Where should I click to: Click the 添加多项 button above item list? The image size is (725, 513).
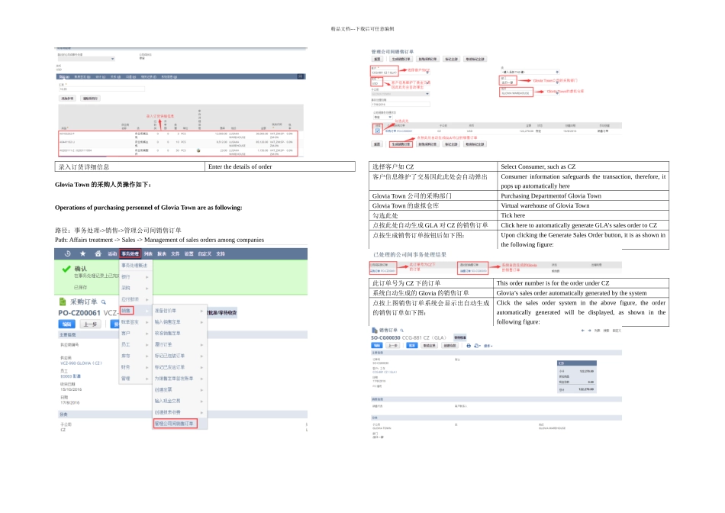click(67, 98)
